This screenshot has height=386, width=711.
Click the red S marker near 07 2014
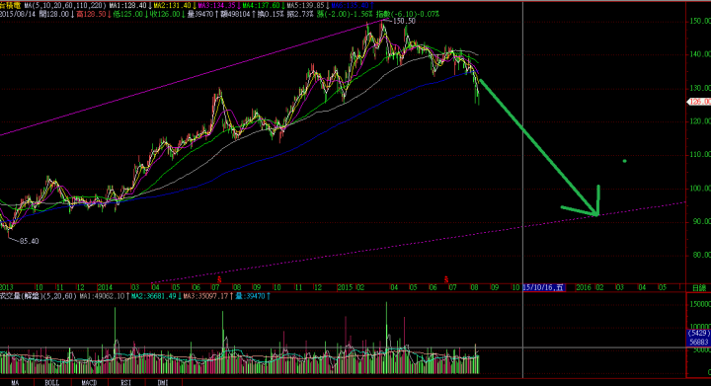[219, 279]
